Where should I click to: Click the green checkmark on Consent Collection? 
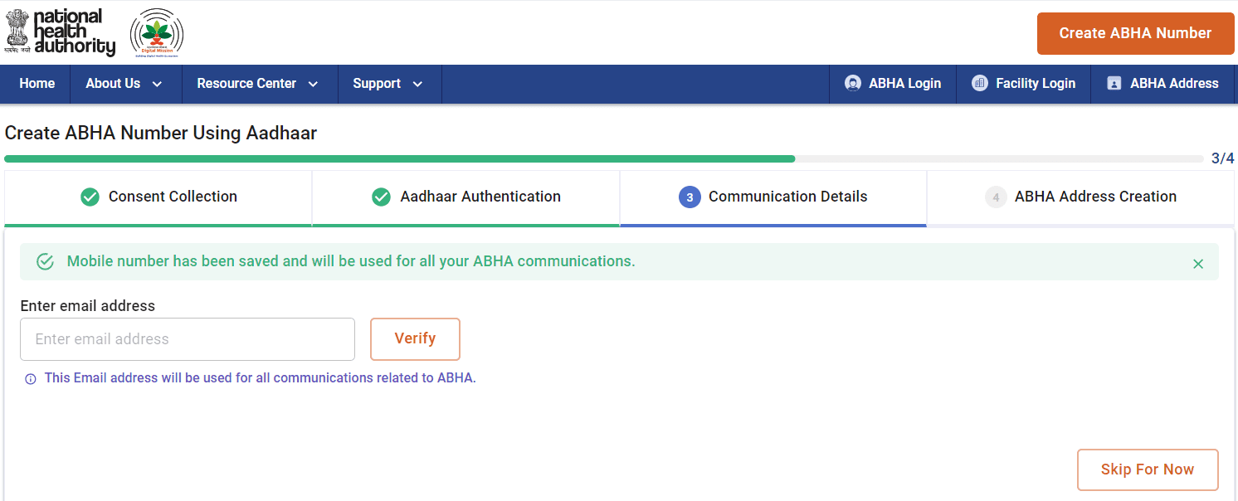pos(89,197)
